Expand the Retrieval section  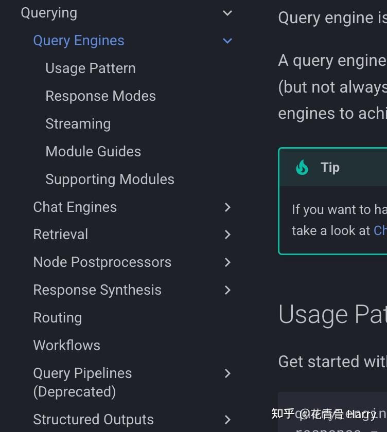[x=227, y=235]
